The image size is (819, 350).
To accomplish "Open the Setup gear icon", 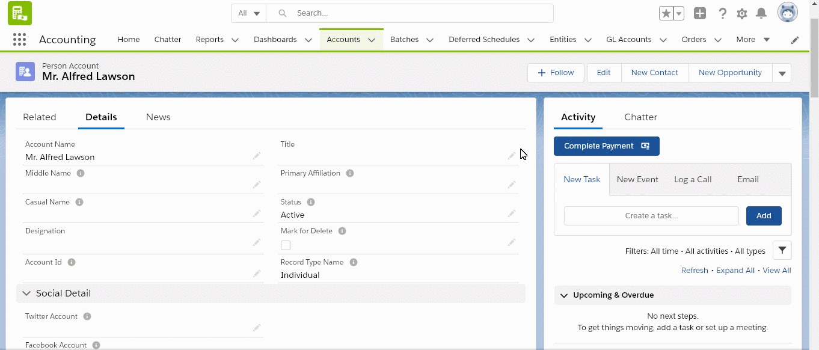I will pyautogui.click(x=742, y=13).
